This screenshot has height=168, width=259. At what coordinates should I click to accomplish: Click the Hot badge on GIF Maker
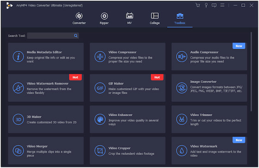click(x=157, y=77)
